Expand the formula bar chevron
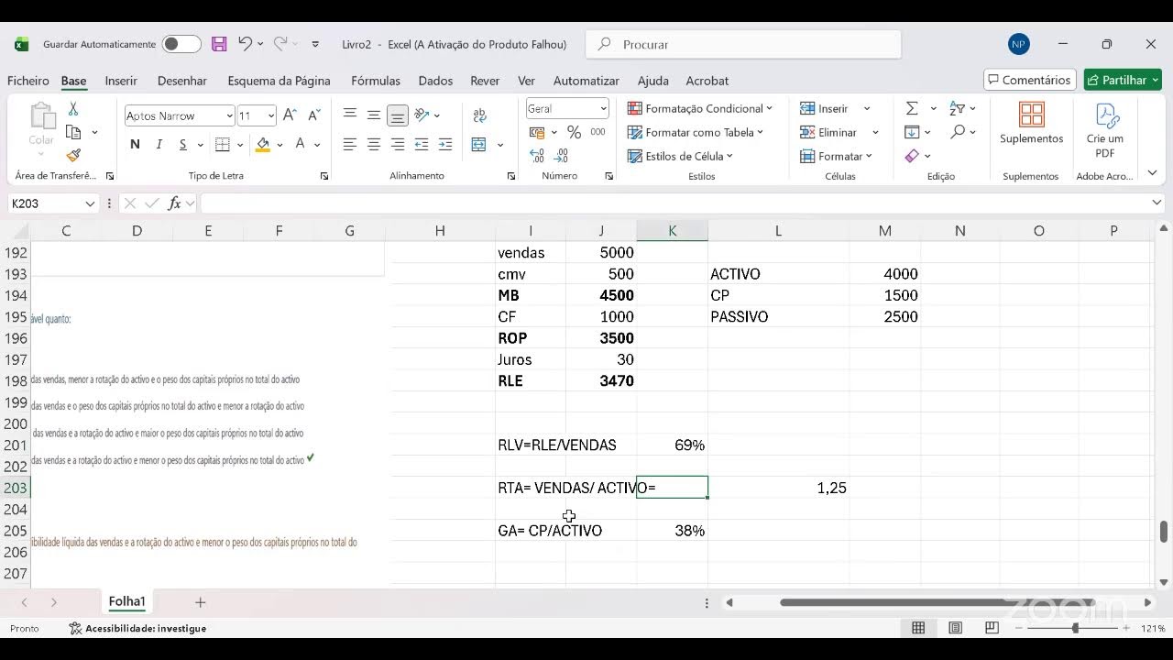Screen dimensions: 1173x660 pos(1157,203)
